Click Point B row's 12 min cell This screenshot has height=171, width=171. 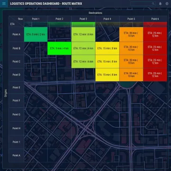(x=83, y=48)
